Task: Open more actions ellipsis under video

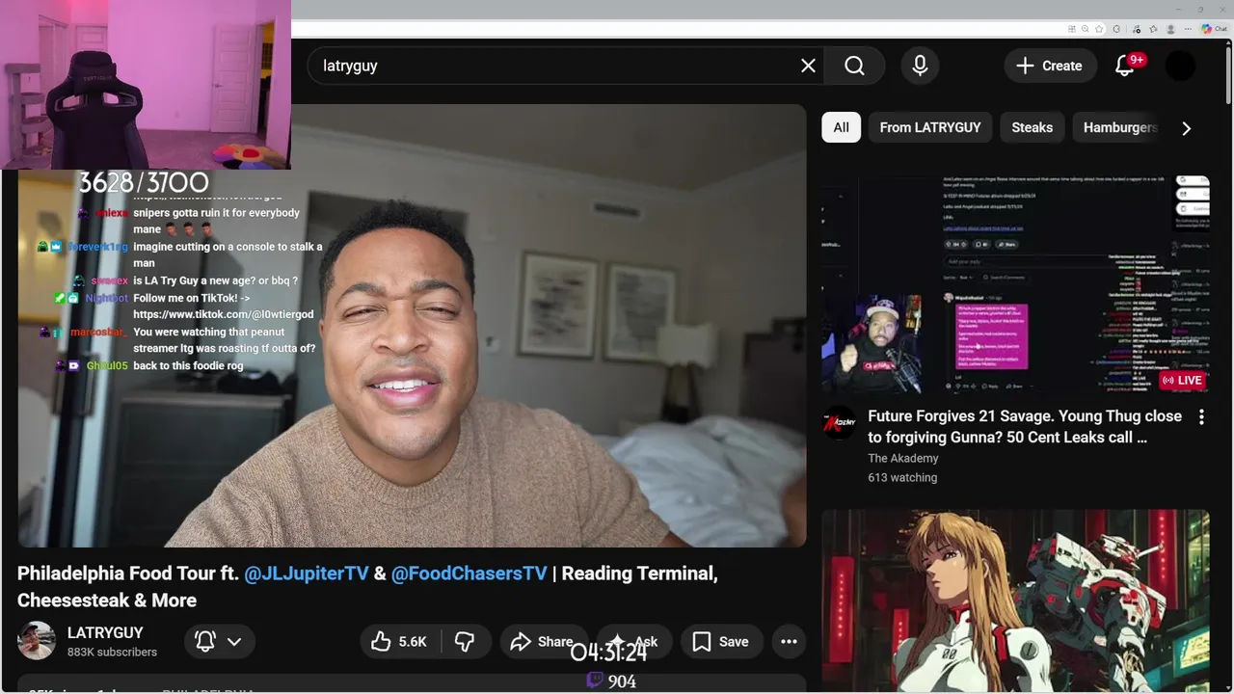Action: tap(789, 642)
